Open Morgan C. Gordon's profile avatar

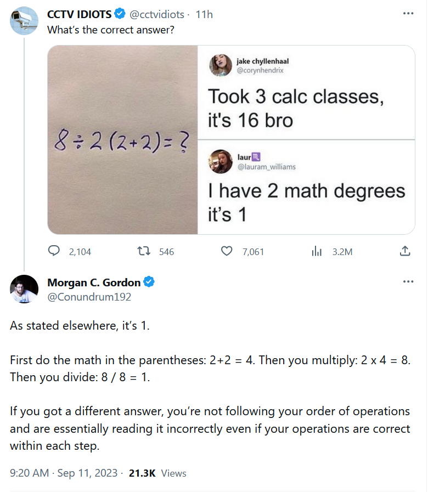pyautogui.click(x=24, y=289)
